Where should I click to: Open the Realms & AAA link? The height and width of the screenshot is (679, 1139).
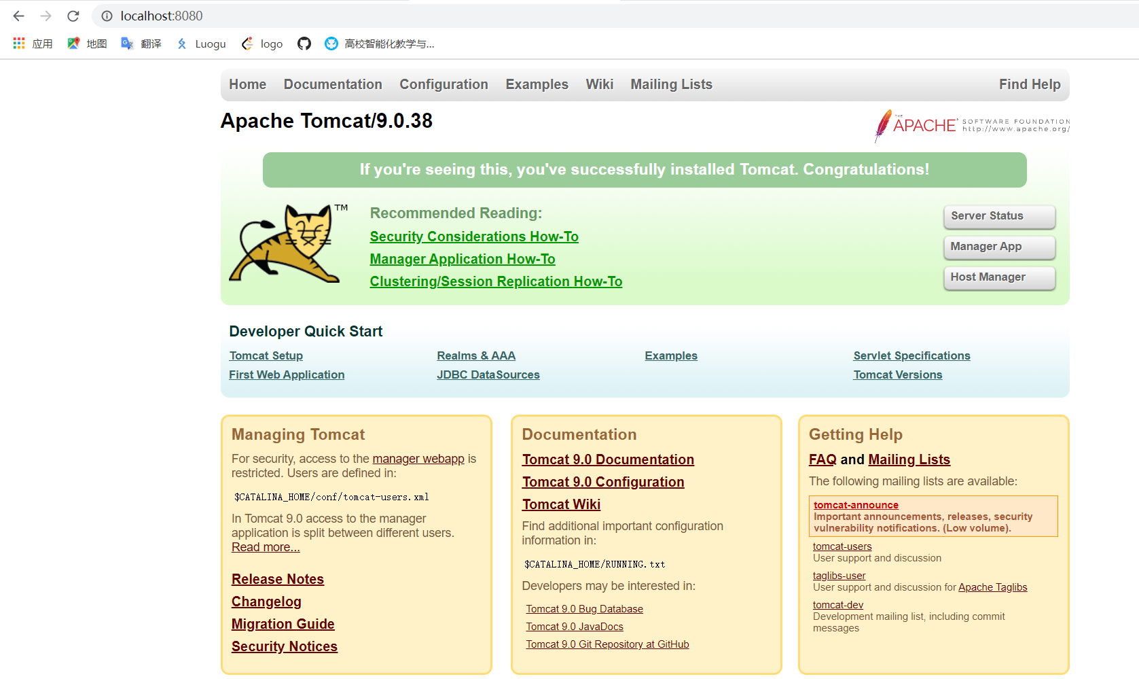click(476, 355)
